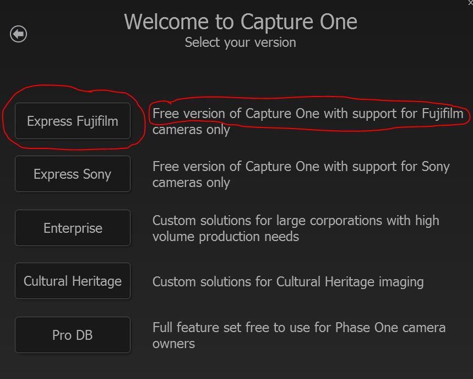Pick the Enterprise version button

point(73,228)
